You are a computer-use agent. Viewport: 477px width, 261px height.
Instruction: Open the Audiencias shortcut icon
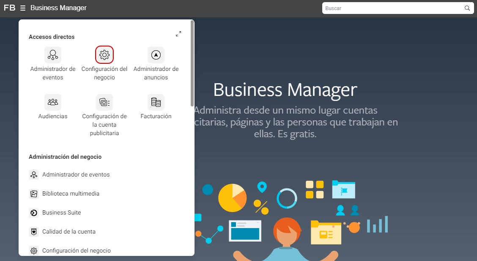(x=53, y=102)
